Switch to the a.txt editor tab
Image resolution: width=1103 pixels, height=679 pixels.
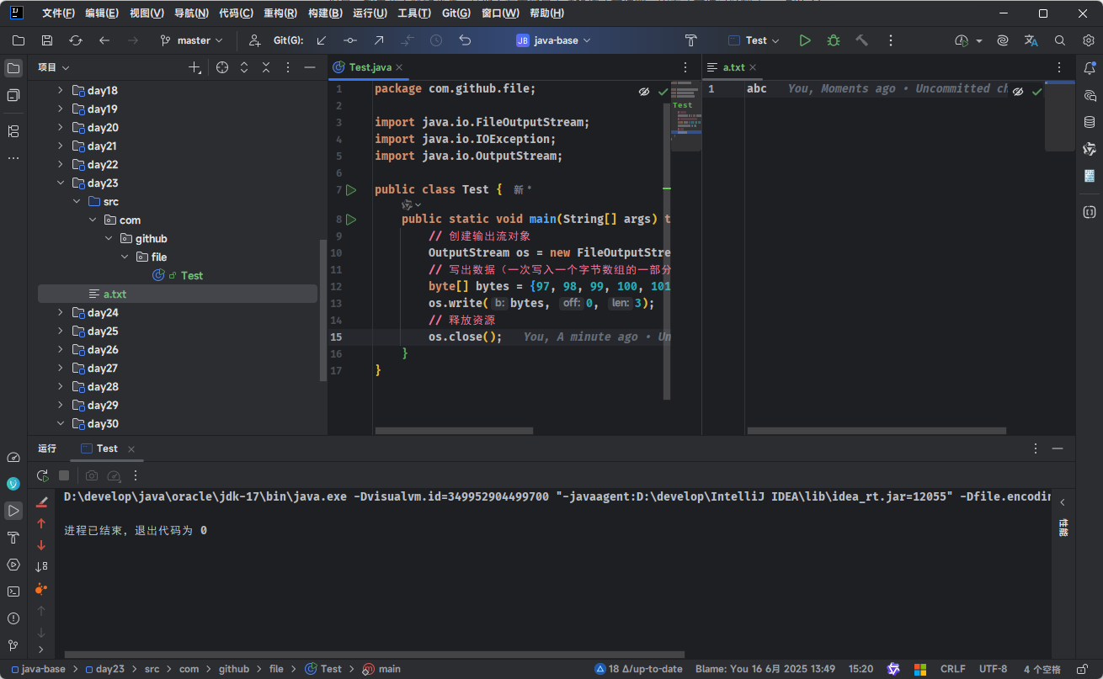click(733, 67)
